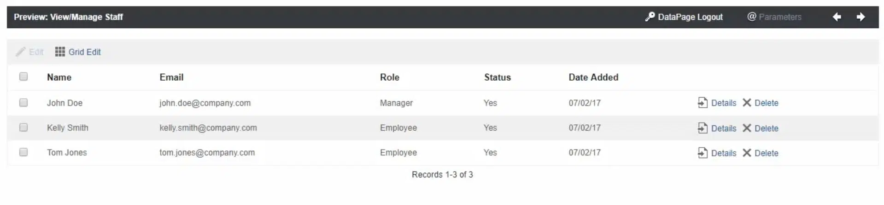Viewport: 884px width, 205px height.
Task: Click the delete X icon for John Doe
Action: pyautogui.click(x=747, y=103)
